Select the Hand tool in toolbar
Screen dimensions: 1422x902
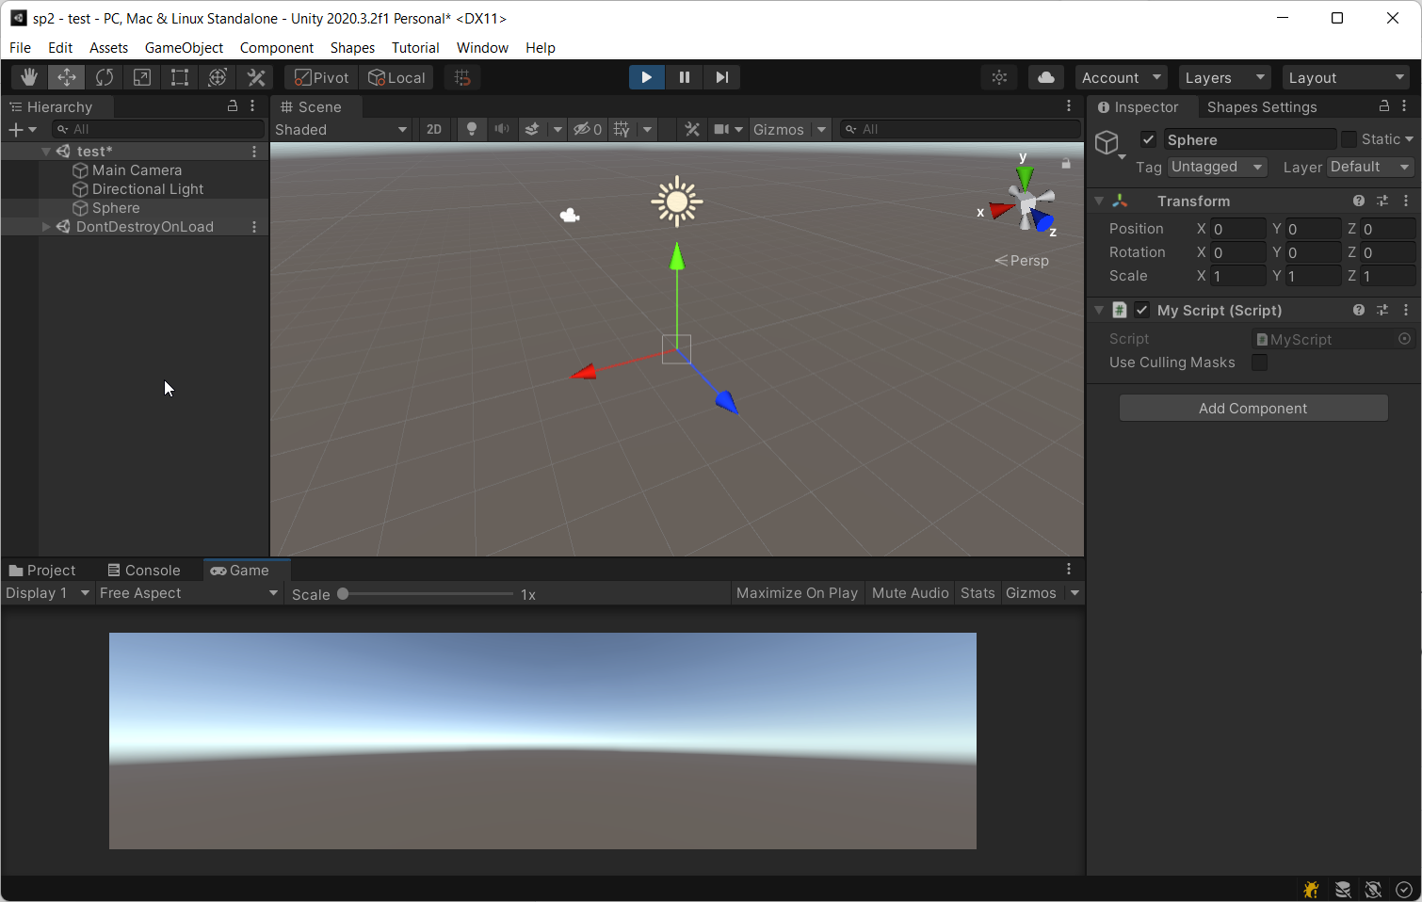29,77
